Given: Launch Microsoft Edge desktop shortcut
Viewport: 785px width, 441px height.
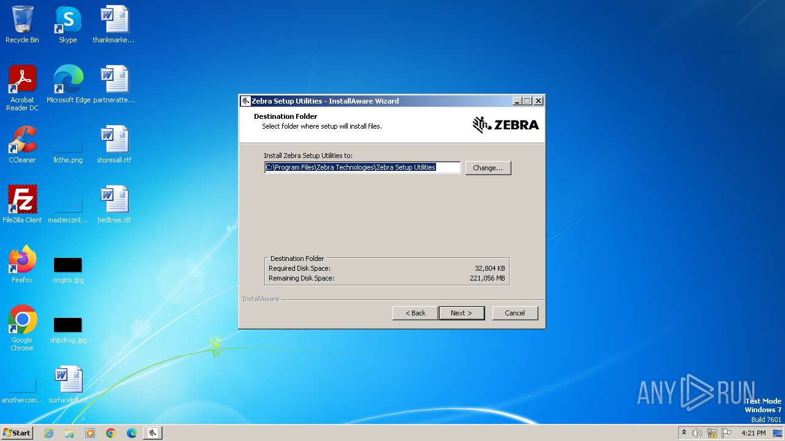Looking at the screenshot, I should click(68, 85).
